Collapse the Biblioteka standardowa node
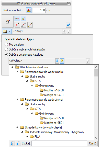 click(12, 67)
